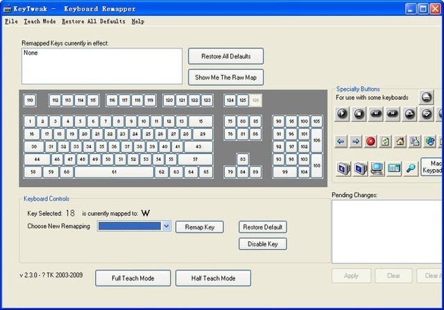Click the magnifier Search specialty button
Viewport: 444px width, 310px height.
click(411, 168)
